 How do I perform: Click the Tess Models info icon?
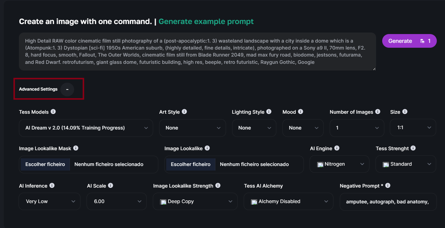coord(53,112)
